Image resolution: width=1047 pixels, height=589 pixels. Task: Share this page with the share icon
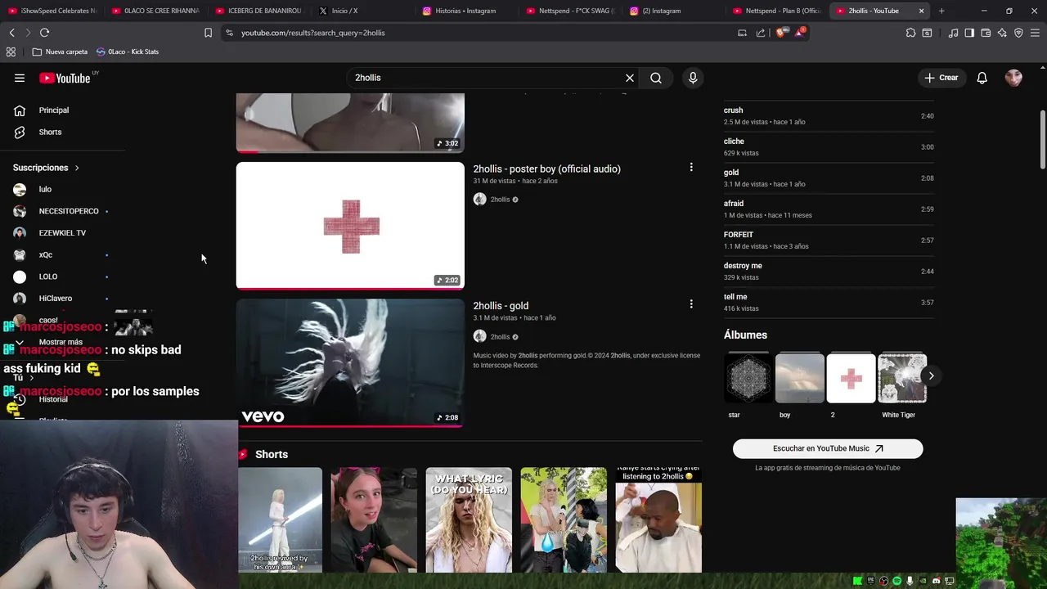pyautogui.click(x=761, y=33)
